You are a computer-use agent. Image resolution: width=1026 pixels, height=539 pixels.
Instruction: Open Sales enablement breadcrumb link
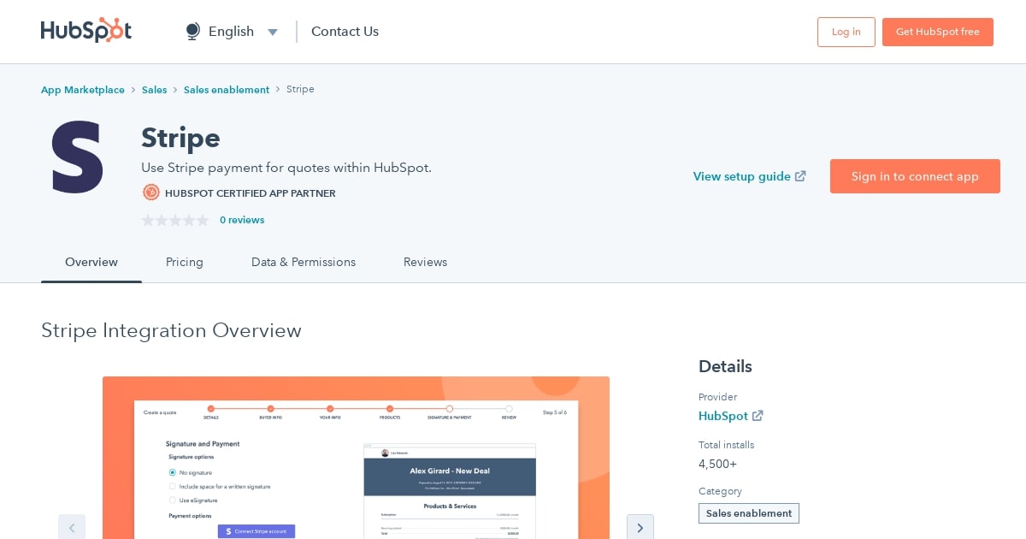[x=227, y=90]
